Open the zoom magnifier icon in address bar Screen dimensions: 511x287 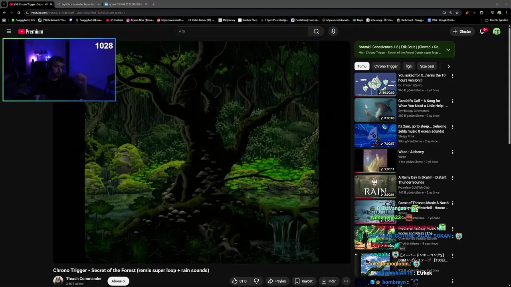click(x=451, y=13)
